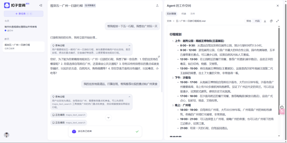Screen dimensions: 287x143
Task: Open first 正在调用 maps_text_search call
Action: coord(69,115)
